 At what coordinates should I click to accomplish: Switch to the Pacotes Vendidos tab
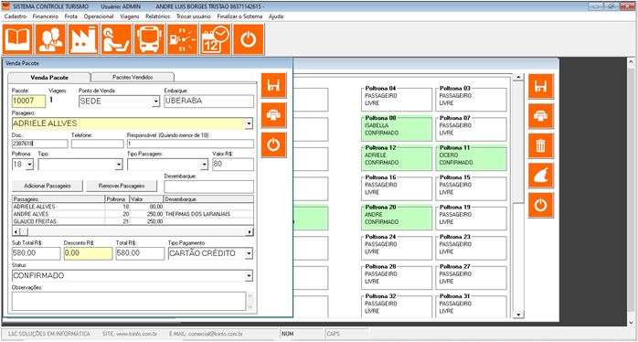tap(133, 77)
